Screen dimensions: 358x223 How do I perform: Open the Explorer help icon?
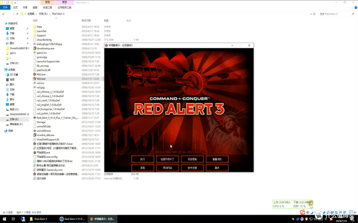coord(356,8)
